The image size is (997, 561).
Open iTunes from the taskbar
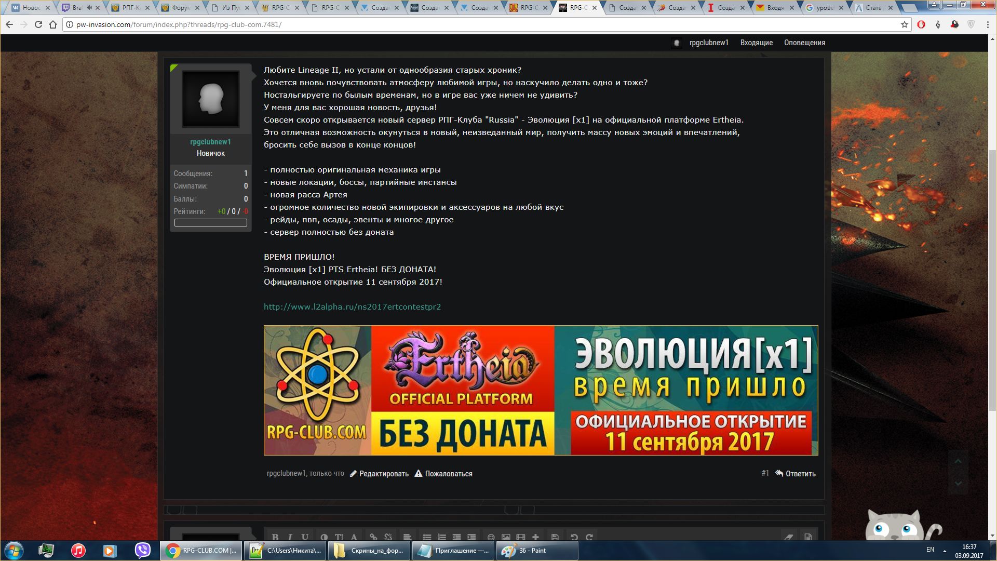tap(78, 550)
